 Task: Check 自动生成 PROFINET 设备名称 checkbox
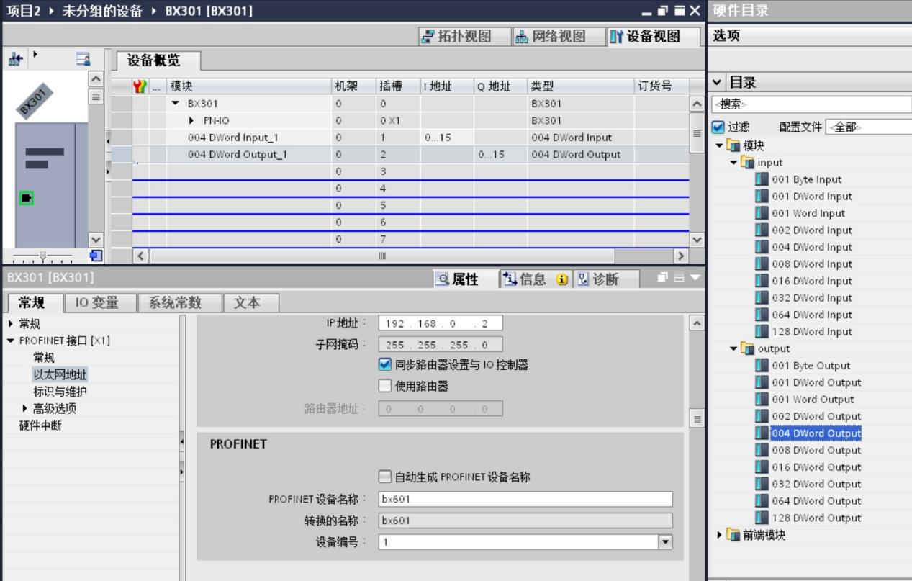tap(385, 477)
